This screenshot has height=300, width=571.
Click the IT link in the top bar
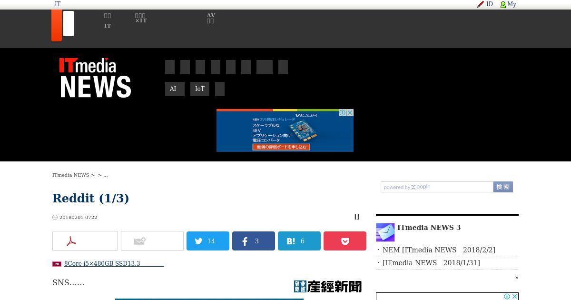point(58,4)
